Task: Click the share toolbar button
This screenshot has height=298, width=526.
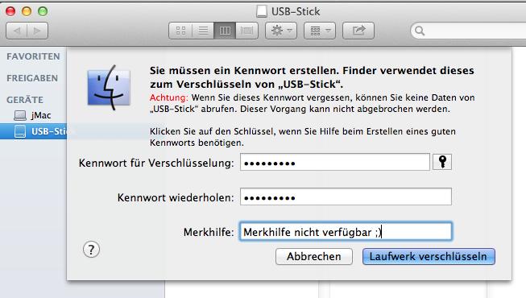Action: 358,31
